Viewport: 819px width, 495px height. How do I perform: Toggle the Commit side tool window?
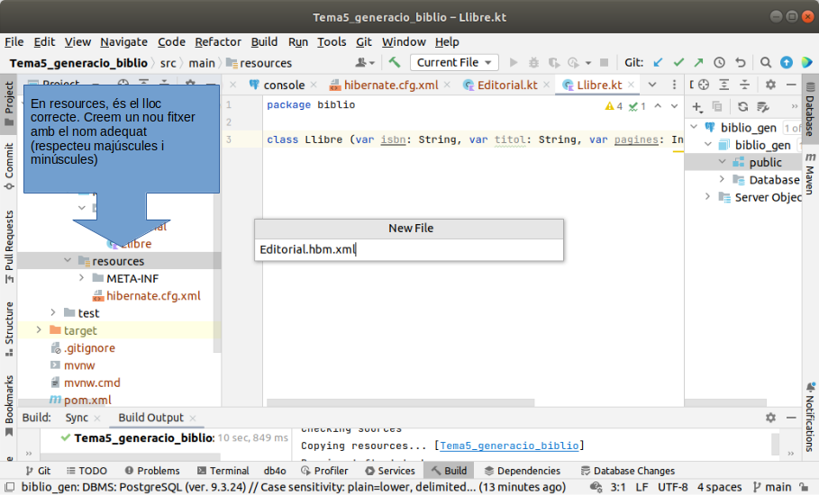(9, 166)
